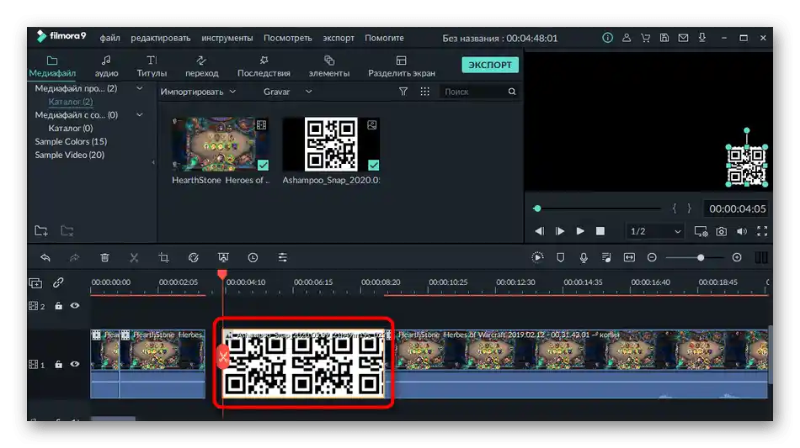Take a snapshot with the camera icon
This screenshot has height=448, width=800.
tap(722, 231)
